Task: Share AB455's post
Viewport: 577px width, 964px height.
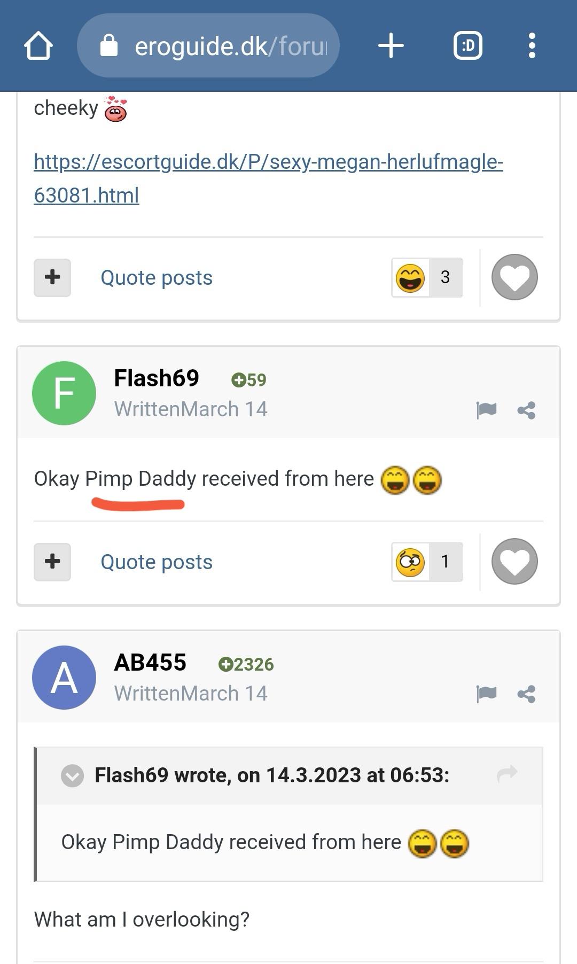Action: click(526, 694)
